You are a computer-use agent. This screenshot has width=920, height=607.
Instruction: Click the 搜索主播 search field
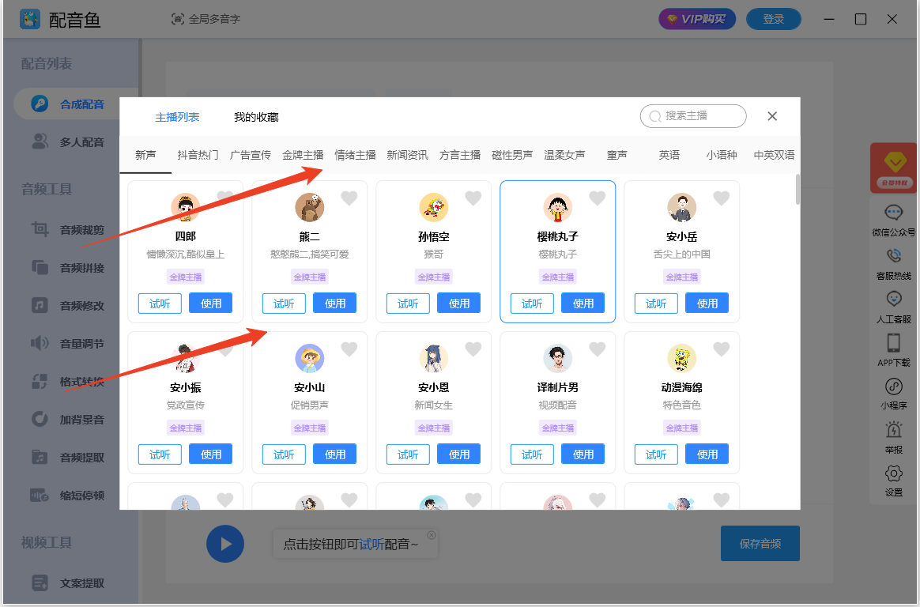(693, 116)
